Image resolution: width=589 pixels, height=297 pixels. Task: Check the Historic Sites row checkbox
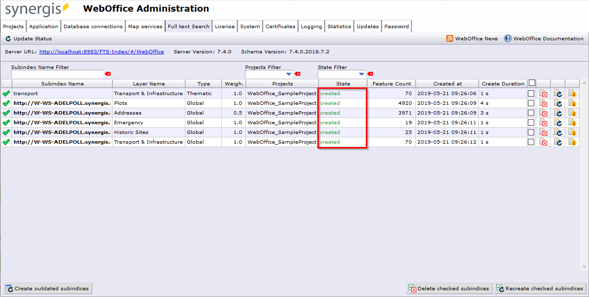(x=531, y=132)
